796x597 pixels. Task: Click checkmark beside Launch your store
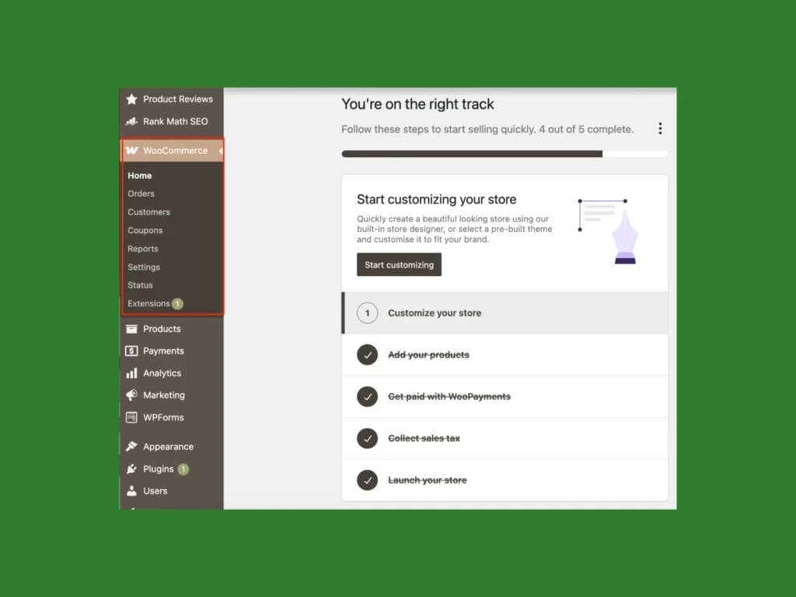coord(367,480)
